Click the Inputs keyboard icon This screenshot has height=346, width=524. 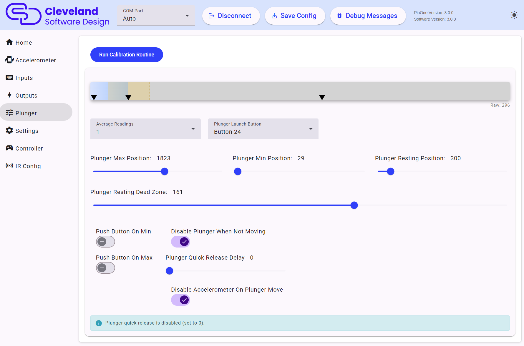coord(9,78)
